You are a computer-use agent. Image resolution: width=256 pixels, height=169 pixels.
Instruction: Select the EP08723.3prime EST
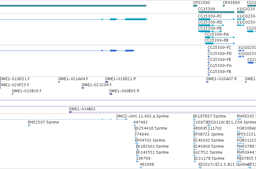208,135
